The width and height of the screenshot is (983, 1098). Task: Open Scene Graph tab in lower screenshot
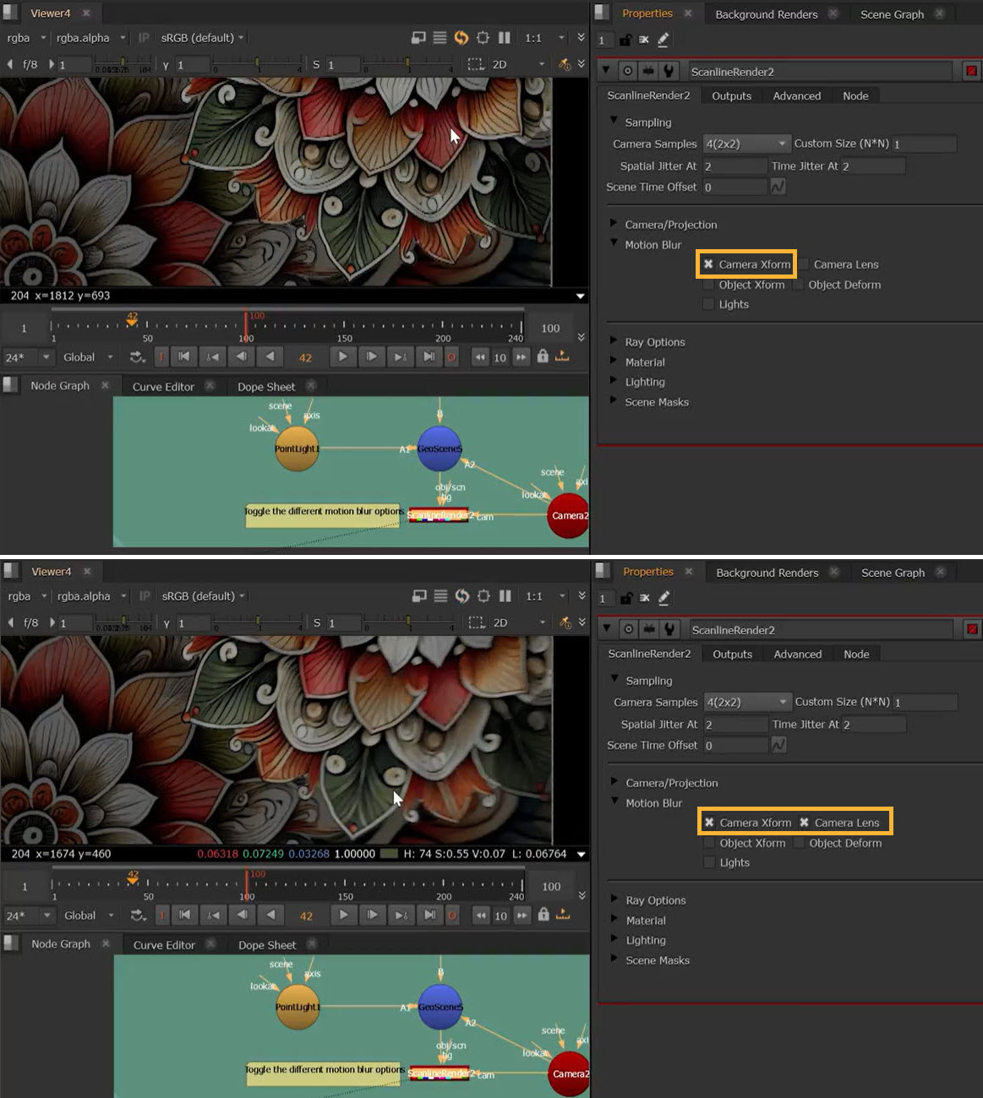click(x=893, y=573)
